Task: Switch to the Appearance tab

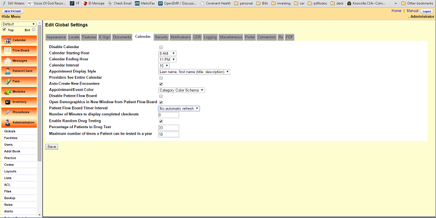Action: pos(56,37)
